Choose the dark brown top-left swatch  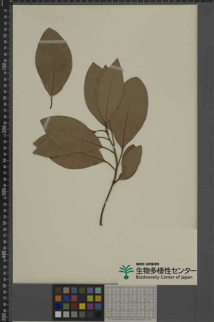coord(58,290)
